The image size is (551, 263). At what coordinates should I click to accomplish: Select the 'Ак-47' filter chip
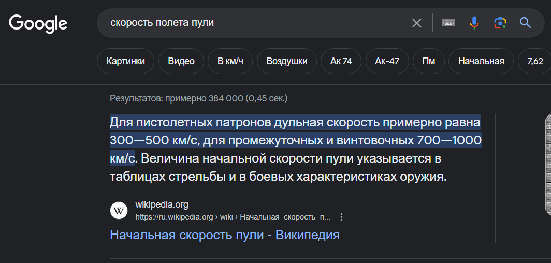[x=387, y=61]
